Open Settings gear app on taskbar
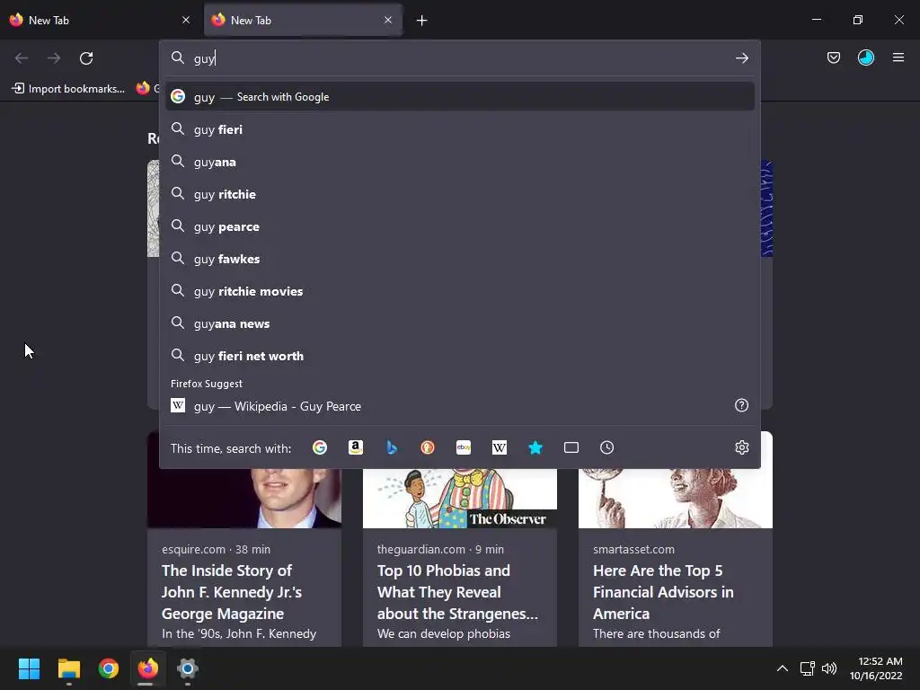This screenshot has height=690, width=920. [188, 668]
